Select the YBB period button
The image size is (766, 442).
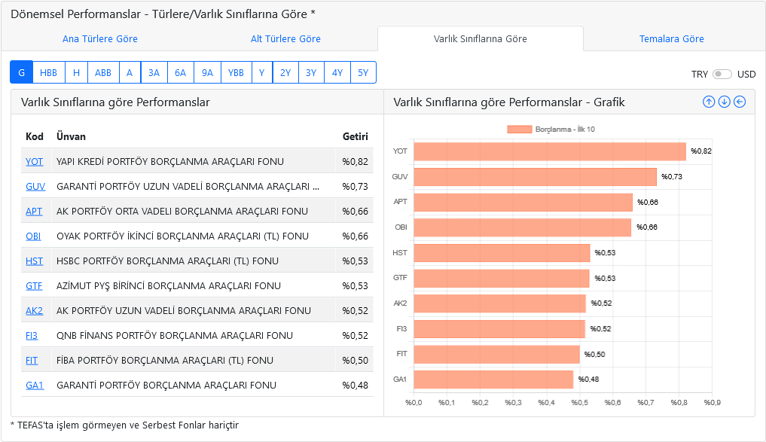[235, 72]
